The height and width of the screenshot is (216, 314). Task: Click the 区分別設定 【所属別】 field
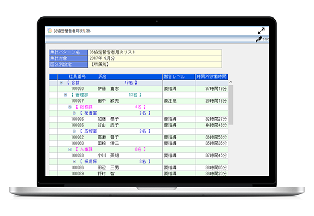[x=155, y=64]
